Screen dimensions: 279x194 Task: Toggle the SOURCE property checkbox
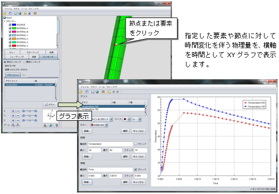pyautogui.click(x=10, y=25)
